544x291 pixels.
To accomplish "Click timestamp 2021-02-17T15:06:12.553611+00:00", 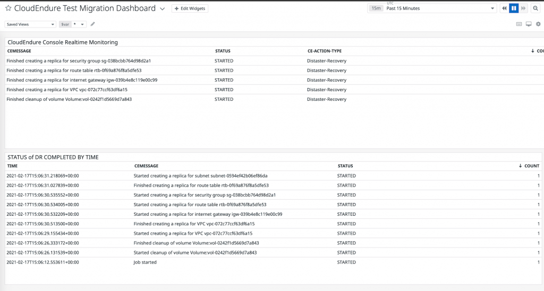I will pos(42,262).
